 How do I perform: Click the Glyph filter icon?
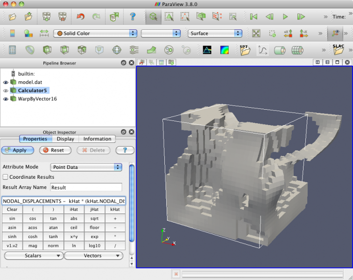tap(117, 50)
